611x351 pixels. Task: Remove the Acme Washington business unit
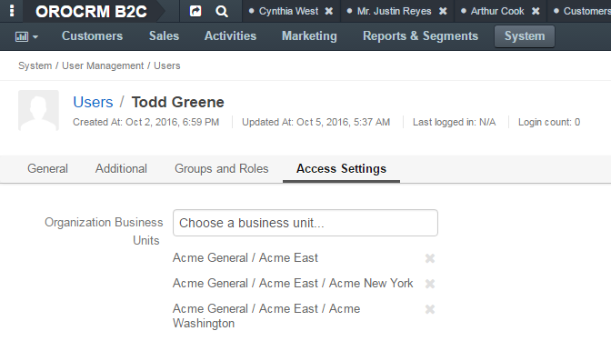click(x=430, y=309)
